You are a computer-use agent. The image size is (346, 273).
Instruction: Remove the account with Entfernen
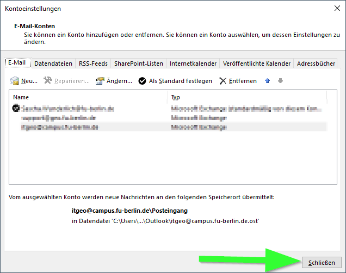(238, 81)
